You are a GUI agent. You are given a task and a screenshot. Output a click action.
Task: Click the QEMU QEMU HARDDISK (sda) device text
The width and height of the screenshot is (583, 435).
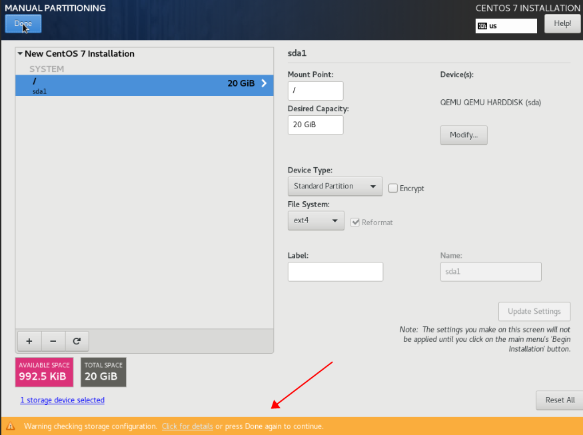490,103
